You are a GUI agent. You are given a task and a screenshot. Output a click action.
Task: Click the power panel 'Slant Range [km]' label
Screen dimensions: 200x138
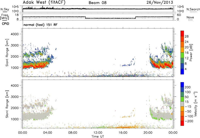coord(7,53)
